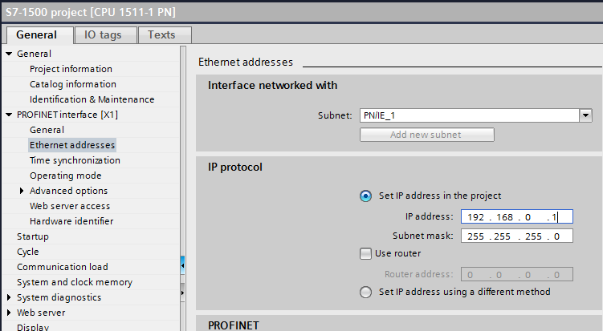Enable the Use router checkbox

(x=366, y=253)
